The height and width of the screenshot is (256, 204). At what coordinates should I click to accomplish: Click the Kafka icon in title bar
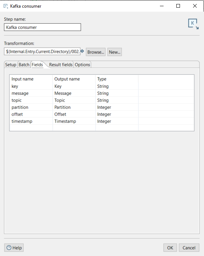pos(6,6)
